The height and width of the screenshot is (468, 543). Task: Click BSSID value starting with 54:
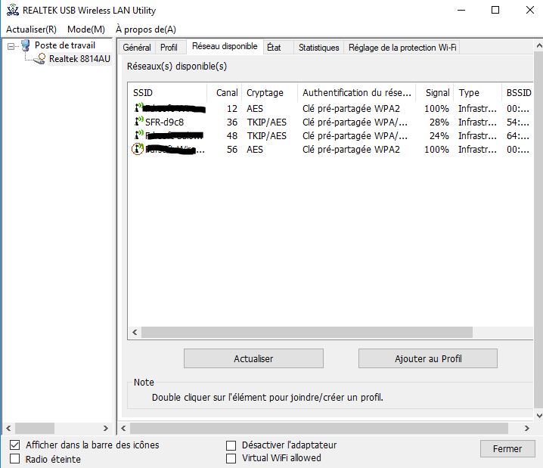518,122
